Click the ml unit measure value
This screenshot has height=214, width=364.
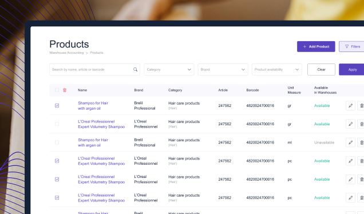coord(290,142)
